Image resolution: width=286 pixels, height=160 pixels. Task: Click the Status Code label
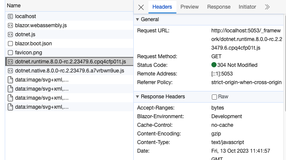pos(152,65)
